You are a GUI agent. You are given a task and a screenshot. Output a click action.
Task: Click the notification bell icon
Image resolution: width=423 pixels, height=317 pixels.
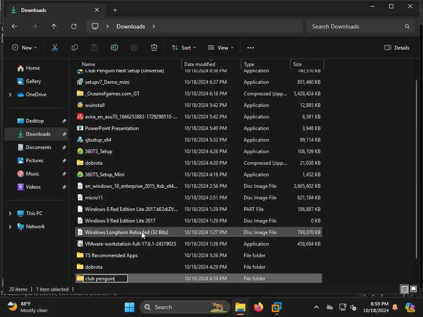(x=395, y=307)
